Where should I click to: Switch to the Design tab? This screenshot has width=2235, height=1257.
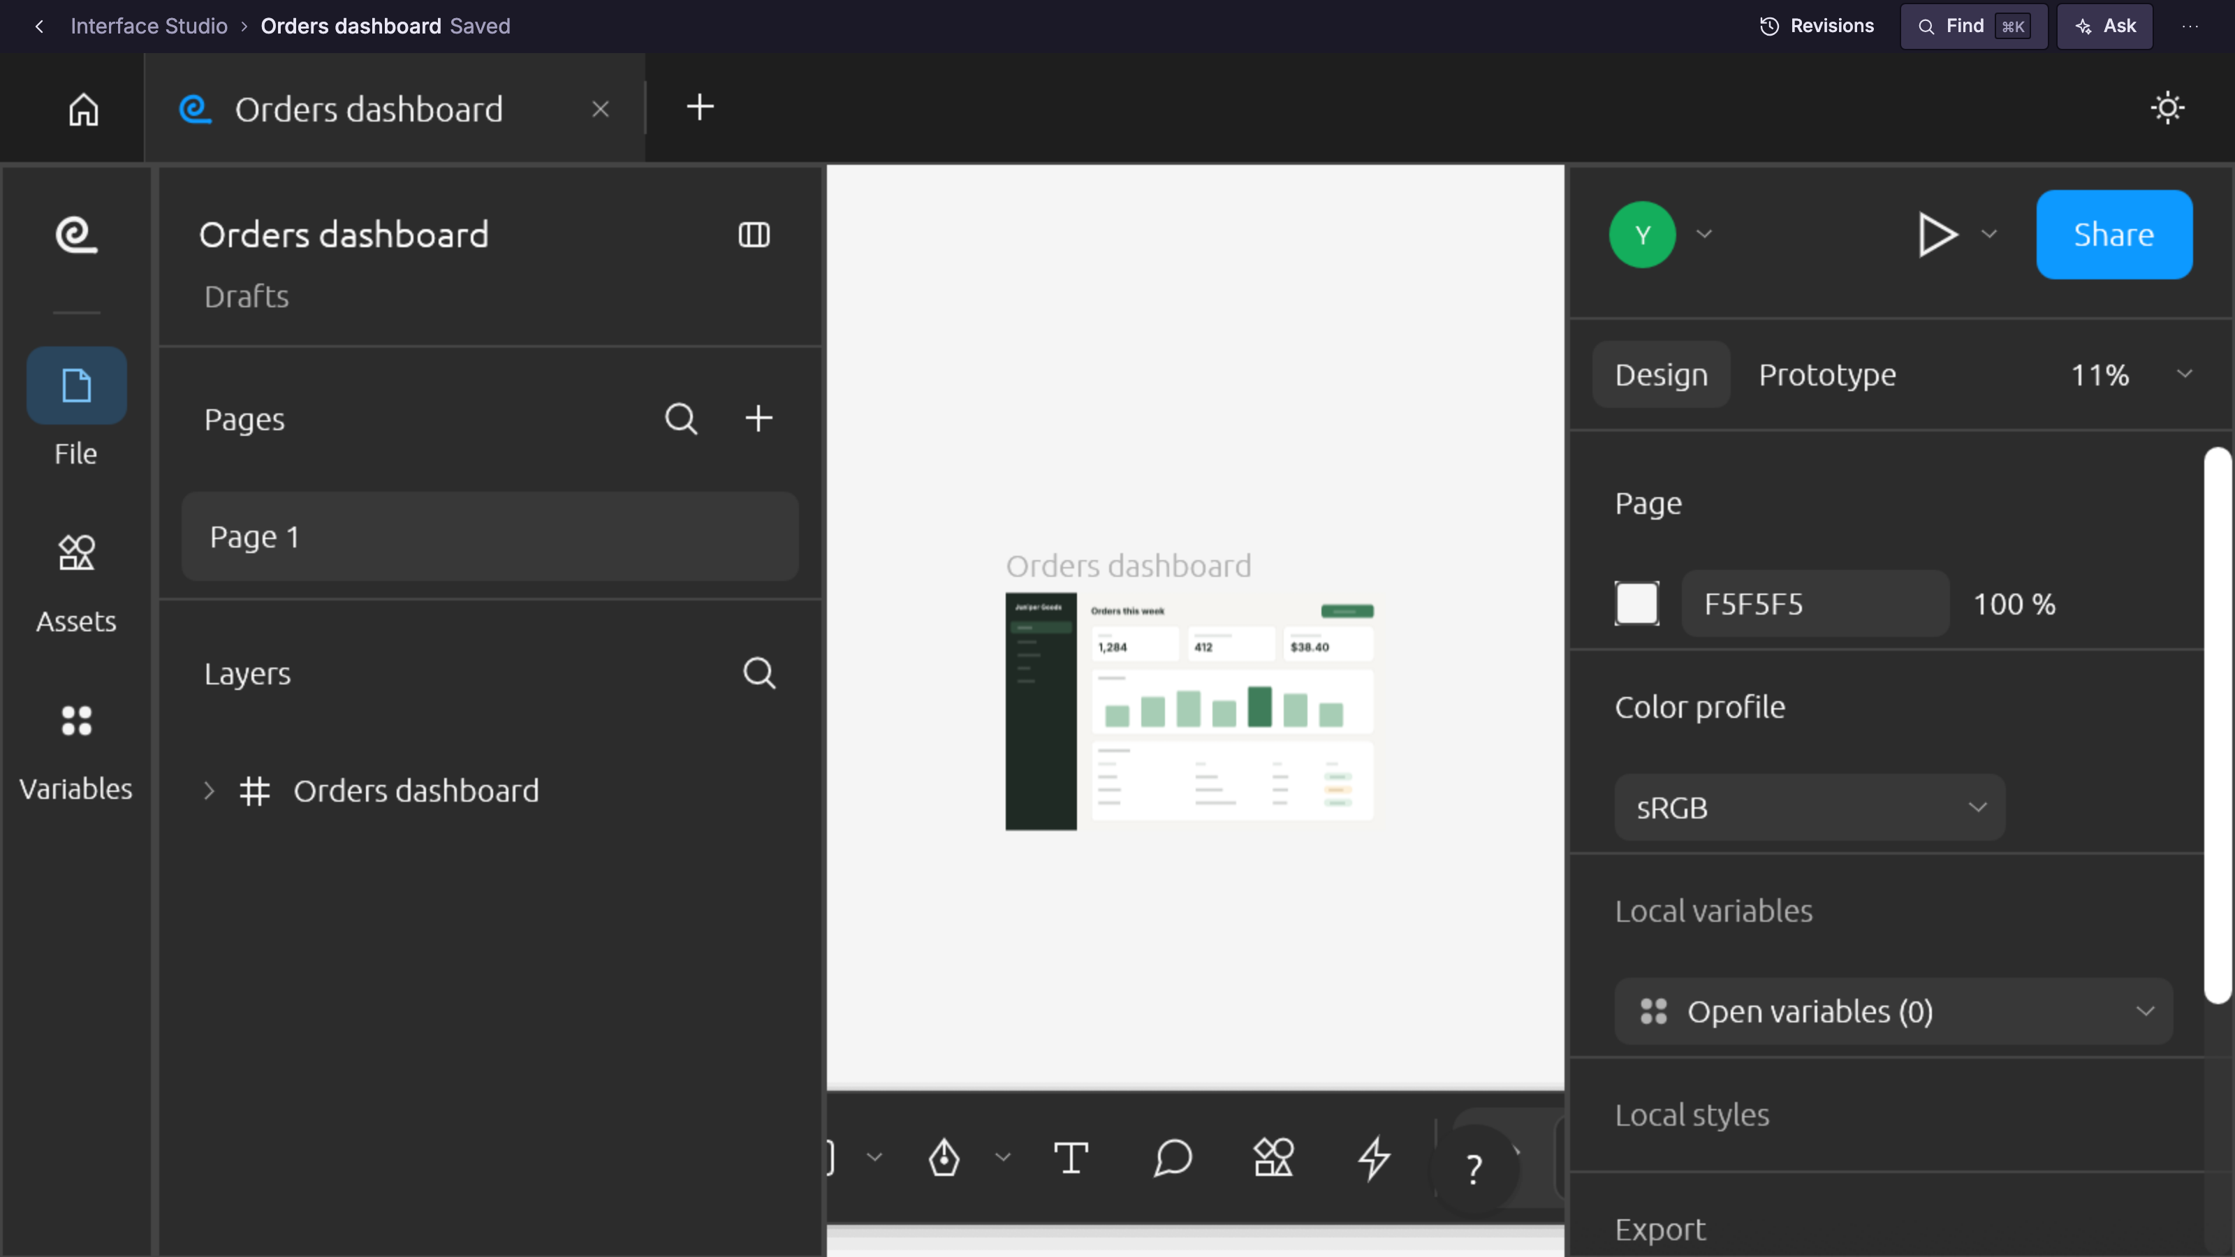coord(1661,375)
